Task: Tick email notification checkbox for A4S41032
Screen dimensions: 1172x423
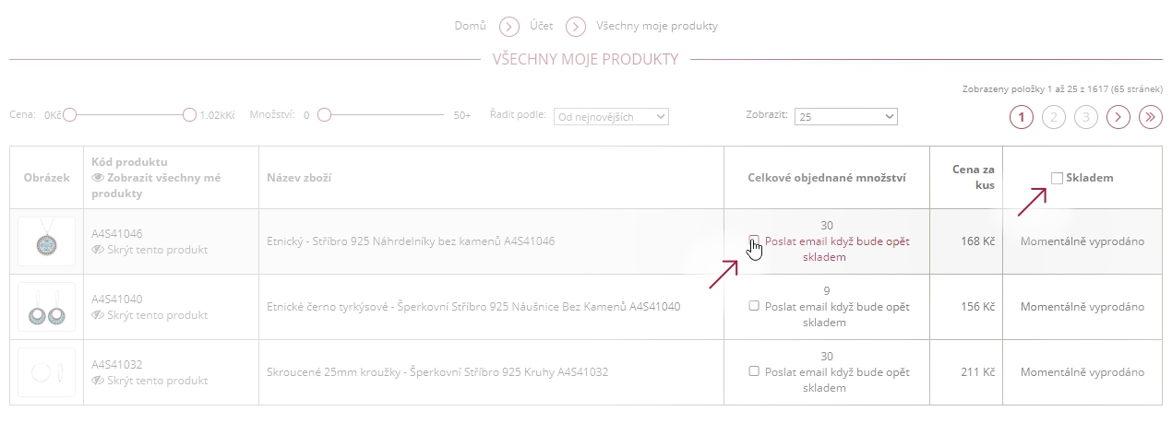Action: (x=754, y=370)
